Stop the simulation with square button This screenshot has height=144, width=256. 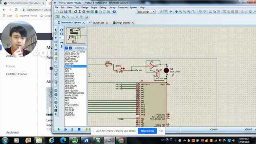click(x=79, y=129)
